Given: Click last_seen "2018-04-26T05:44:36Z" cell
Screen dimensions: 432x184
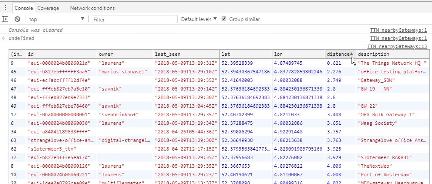Looking at the screenshot, I should pos(186,132).
